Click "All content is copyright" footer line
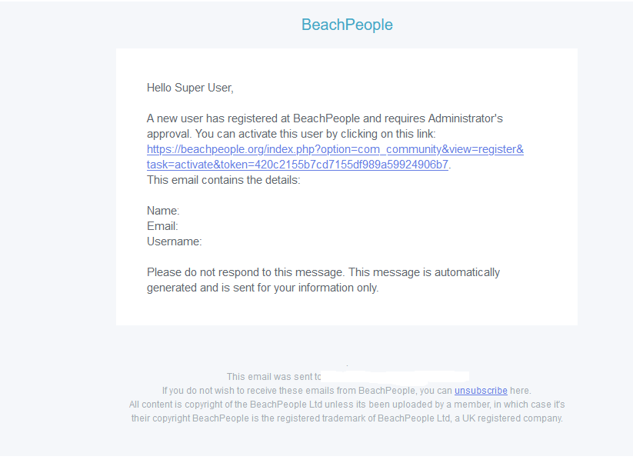The height and width of the screenshot is (463, 633). pos(347,405)
